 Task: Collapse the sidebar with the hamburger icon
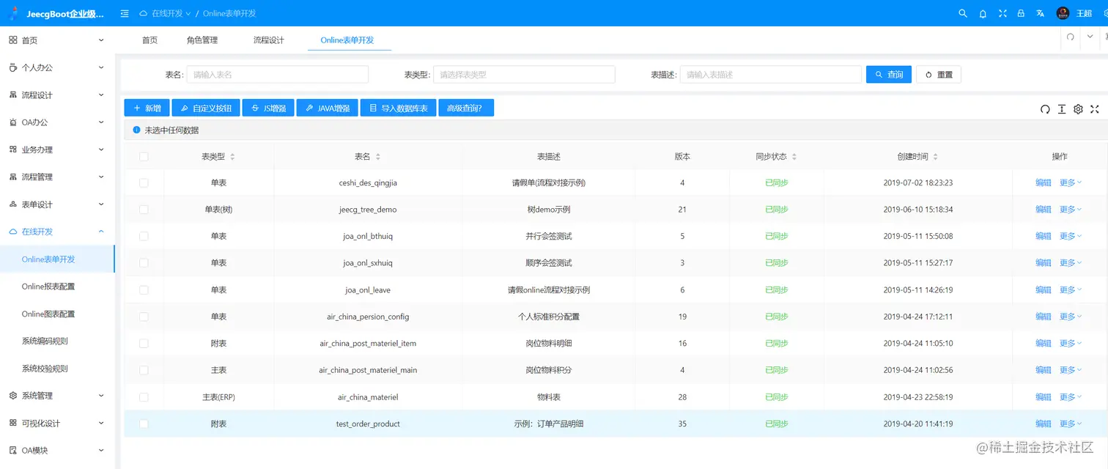pos(125,13)
